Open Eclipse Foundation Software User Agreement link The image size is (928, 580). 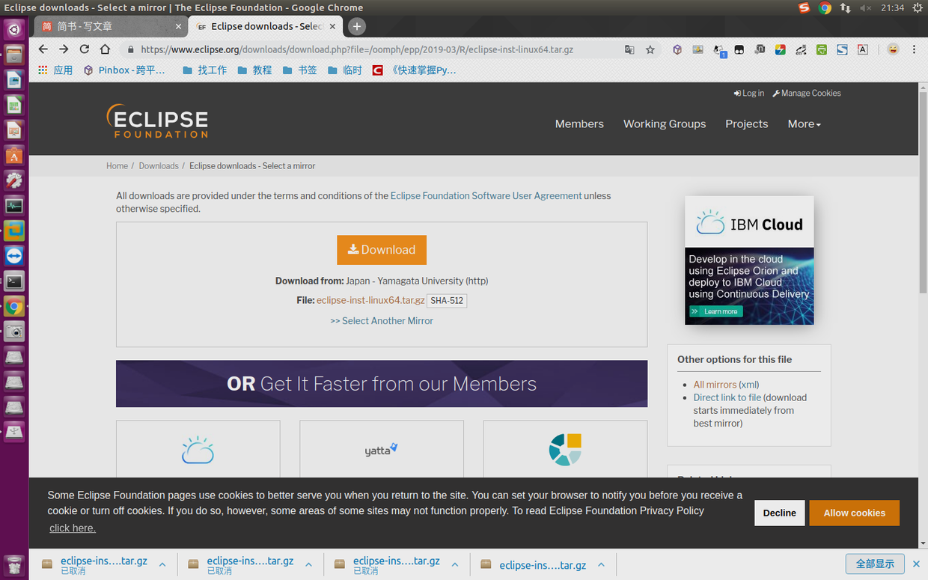486,196
